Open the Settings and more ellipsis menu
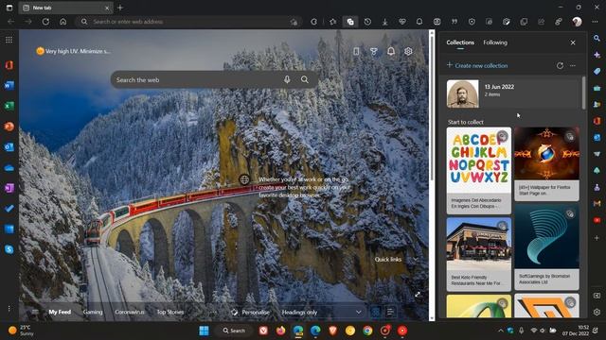 click(595, 22)
